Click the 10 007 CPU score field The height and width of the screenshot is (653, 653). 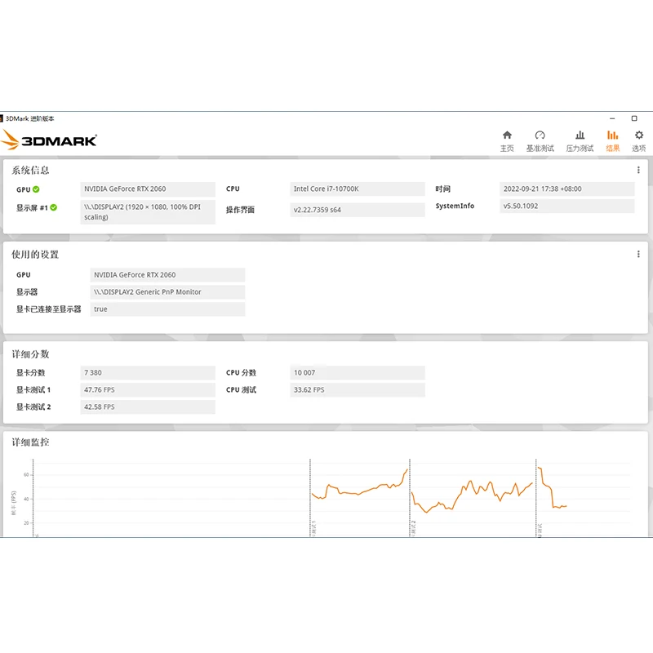click(x=358, y=373)
